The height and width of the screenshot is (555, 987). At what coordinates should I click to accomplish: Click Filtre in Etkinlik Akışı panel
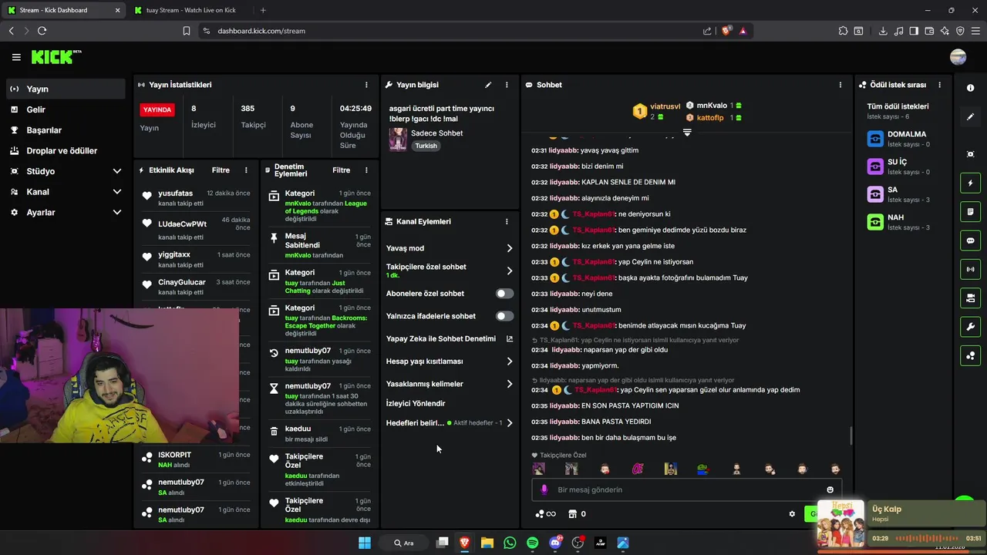tap(221, 170)
